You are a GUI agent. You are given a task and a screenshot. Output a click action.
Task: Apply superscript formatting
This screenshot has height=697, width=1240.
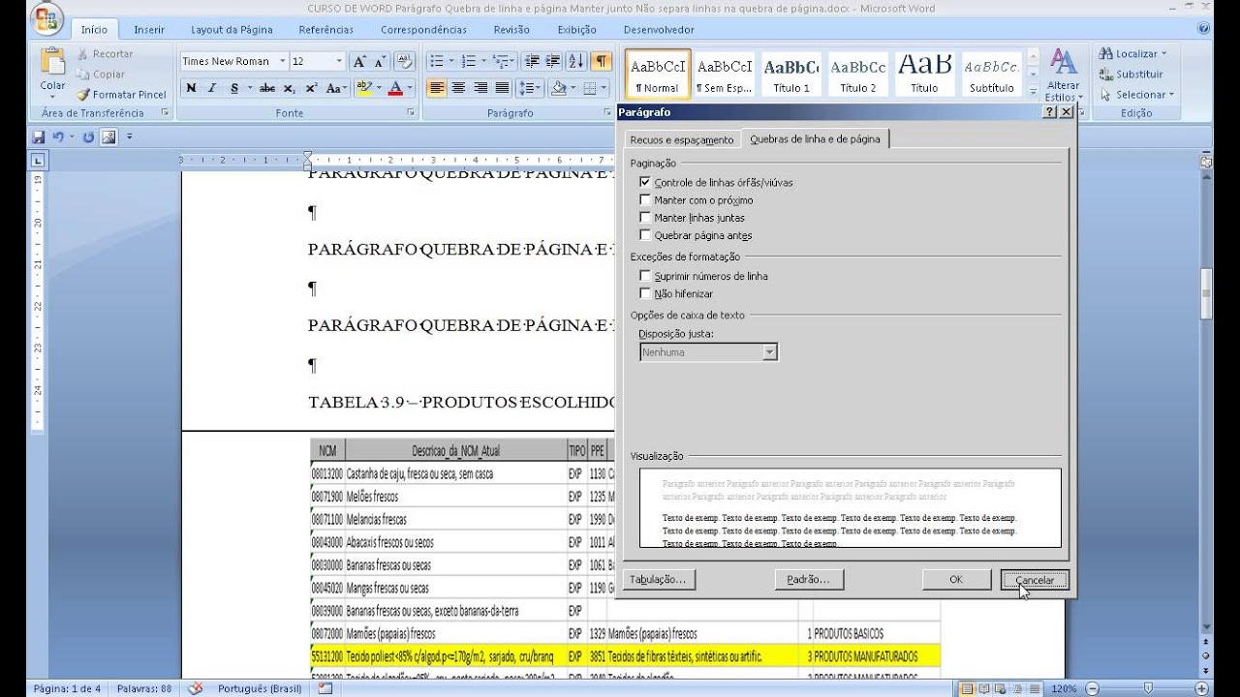(311, 88)
